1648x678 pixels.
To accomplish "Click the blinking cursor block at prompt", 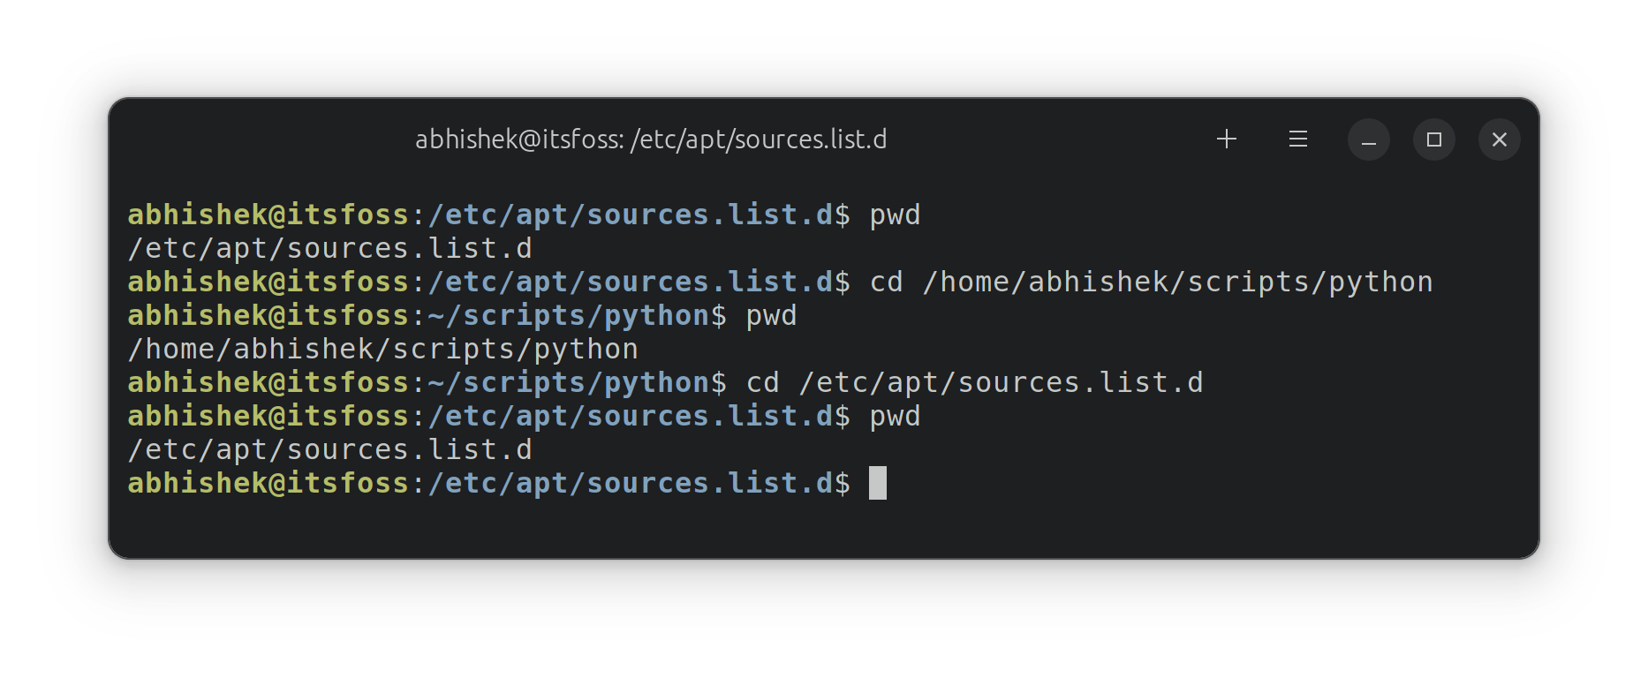I will click(877, 483).
